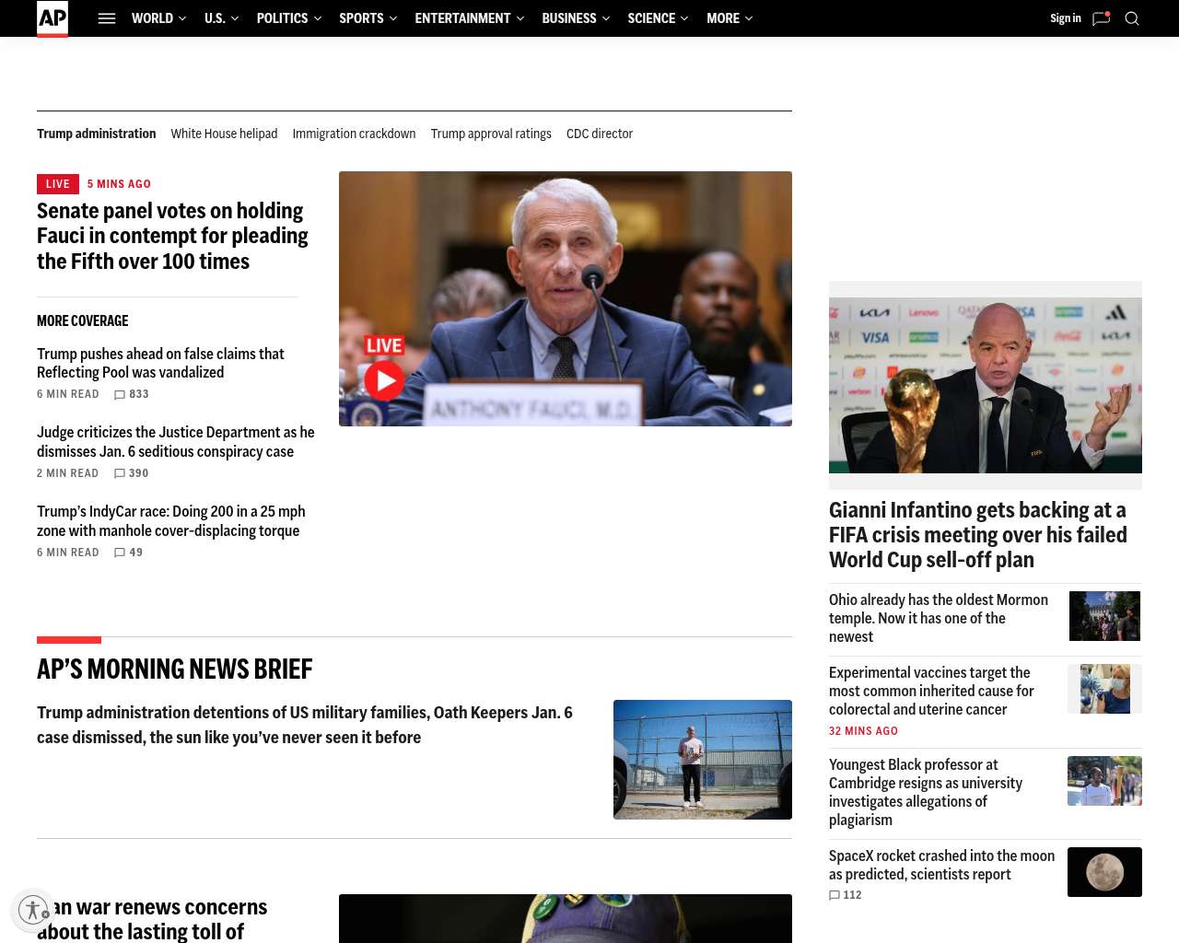Select the Immigration crackdown topic
Viewport: 1179px width, 943px height.
click(x=354, y=134)
